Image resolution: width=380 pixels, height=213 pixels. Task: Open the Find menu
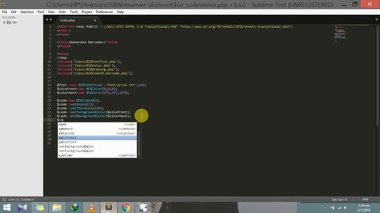(x=41, y=12)
